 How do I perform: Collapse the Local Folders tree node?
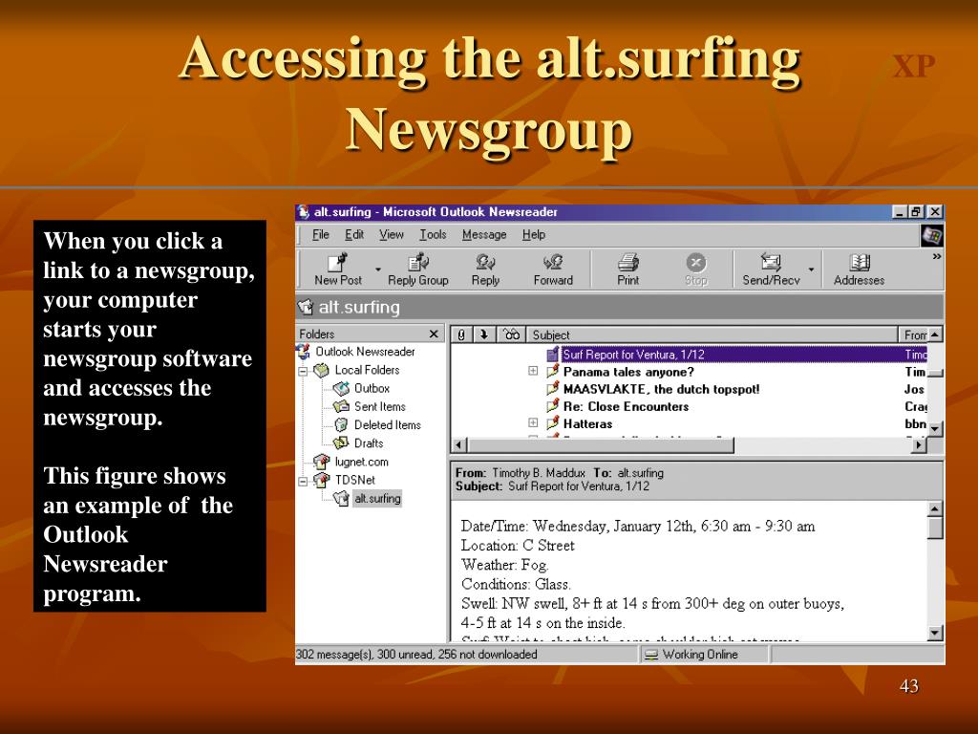point(303,371)
